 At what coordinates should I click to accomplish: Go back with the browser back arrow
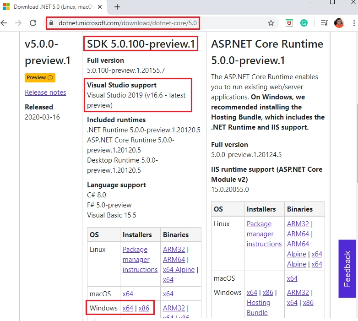click(4, 23)
